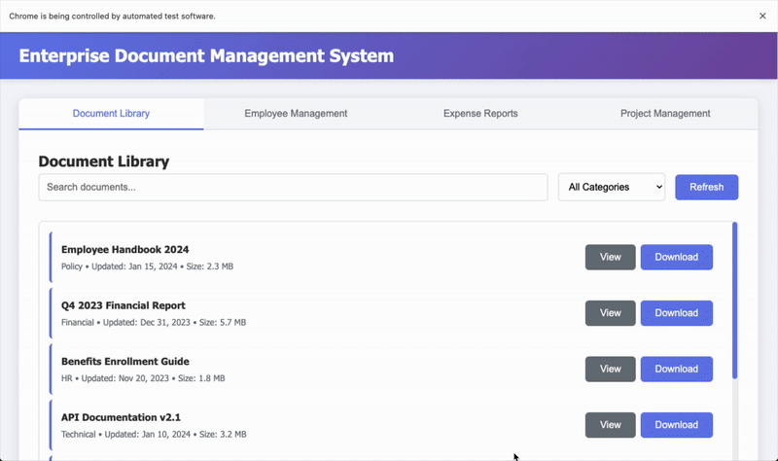Click the document list vertical scrollbar
The width and height of the screenshot is (778, 461).
(x=734, y=301)
